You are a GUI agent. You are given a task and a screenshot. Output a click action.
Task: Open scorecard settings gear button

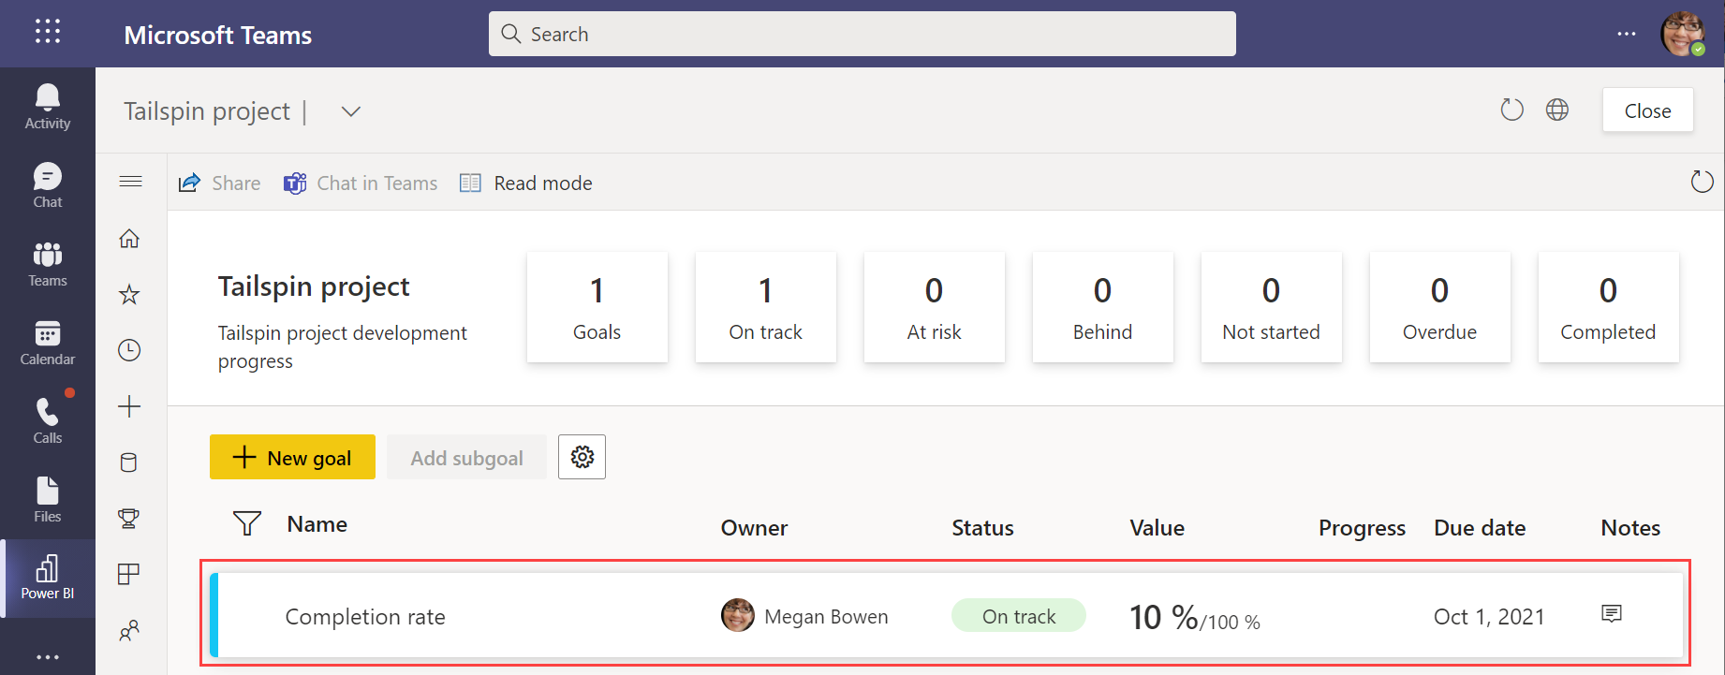point(582,457)
